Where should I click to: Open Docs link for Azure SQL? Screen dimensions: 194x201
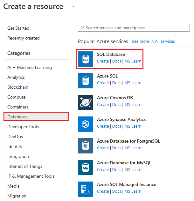[116, 83]
